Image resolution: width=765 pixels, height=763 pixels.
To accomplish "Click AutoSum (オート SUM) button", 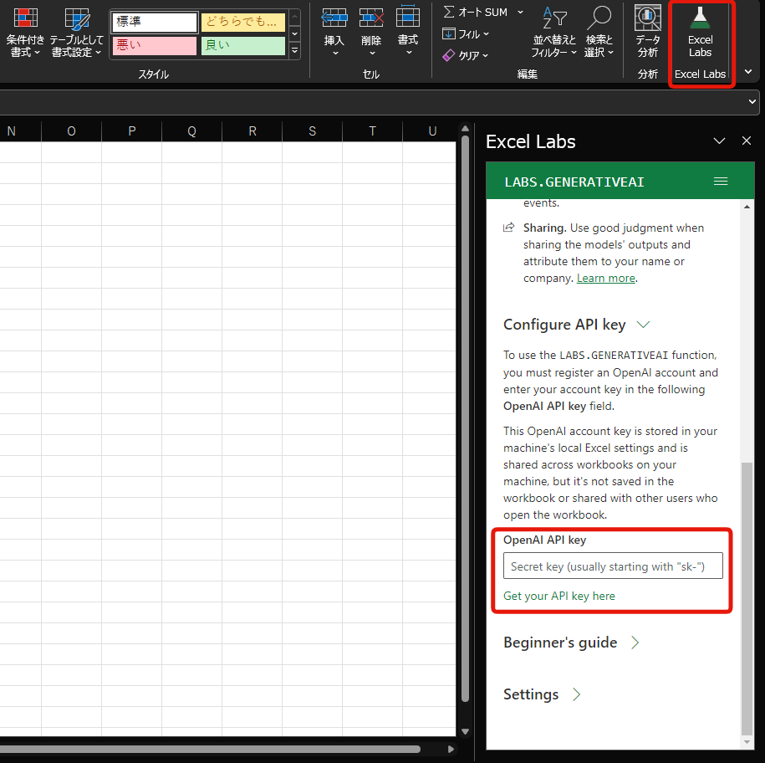I will tap(477, 13).
